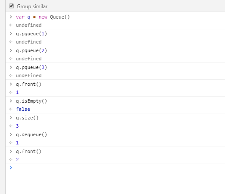The width and height of the screenshot is (225, 194).
Task: Click the output arrow beside the false result
Action: tap(11, 109)
